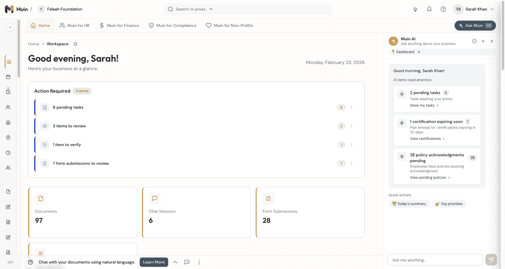Open the Tasks sidebar icon showing a badge
The image size is (505, 269).
8,92
